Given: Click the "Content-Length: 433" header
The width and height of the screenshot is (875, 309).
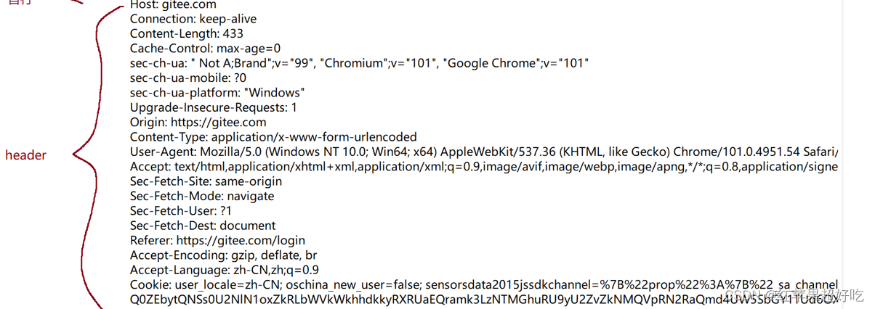Looking at the screenshot, I should (x=187, y=33).
